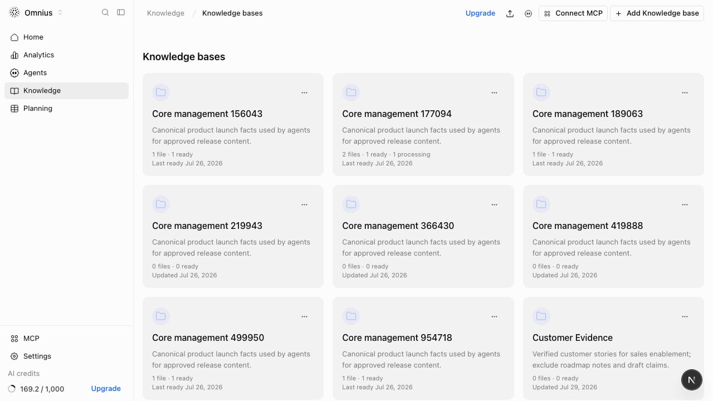Open the search icon in sidebar header
Screen dimensions: 713x401
[105, 12]
